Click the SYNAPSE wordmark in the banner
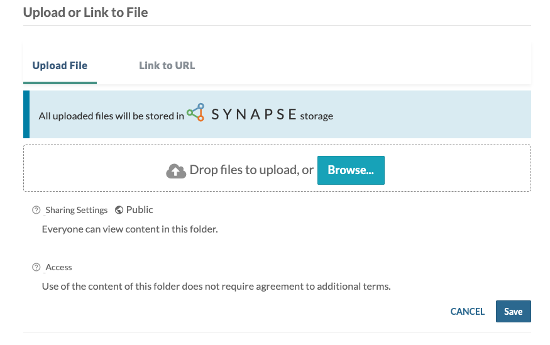Viewport: 550px width, 345px height. click(254, 114)
